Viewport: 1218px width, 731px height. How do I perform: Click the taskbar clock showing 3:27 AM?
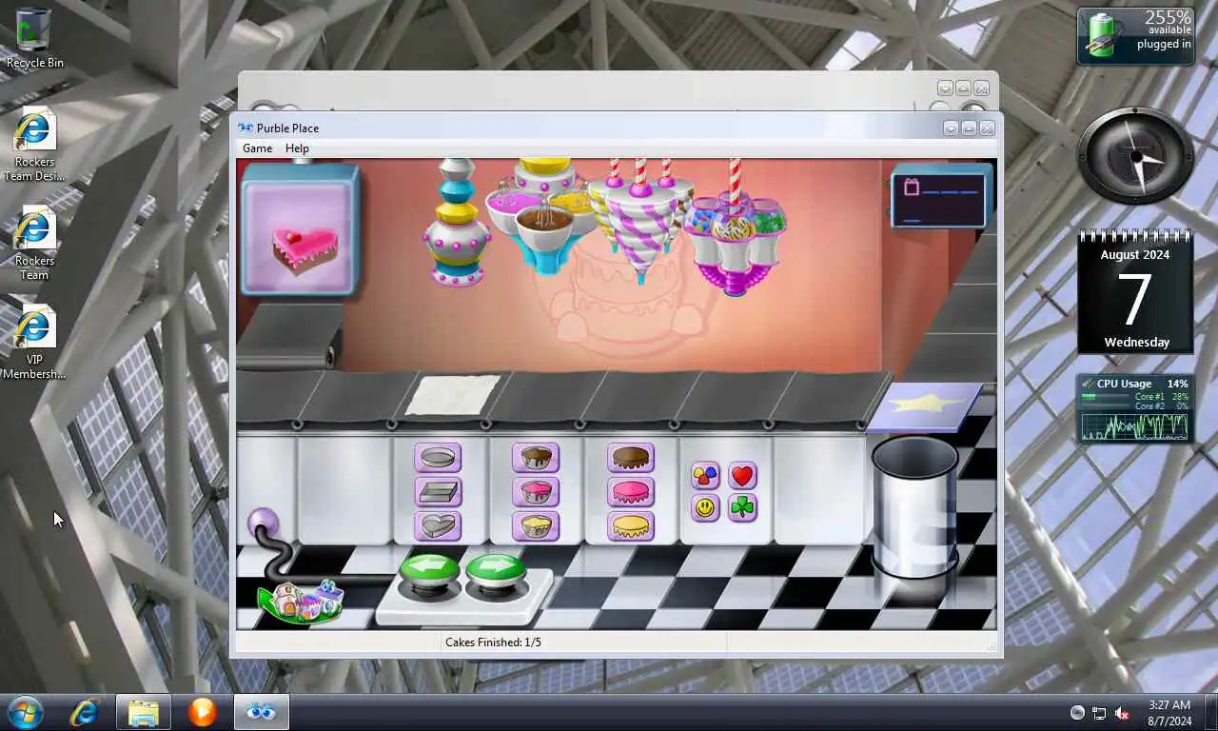1169,713
